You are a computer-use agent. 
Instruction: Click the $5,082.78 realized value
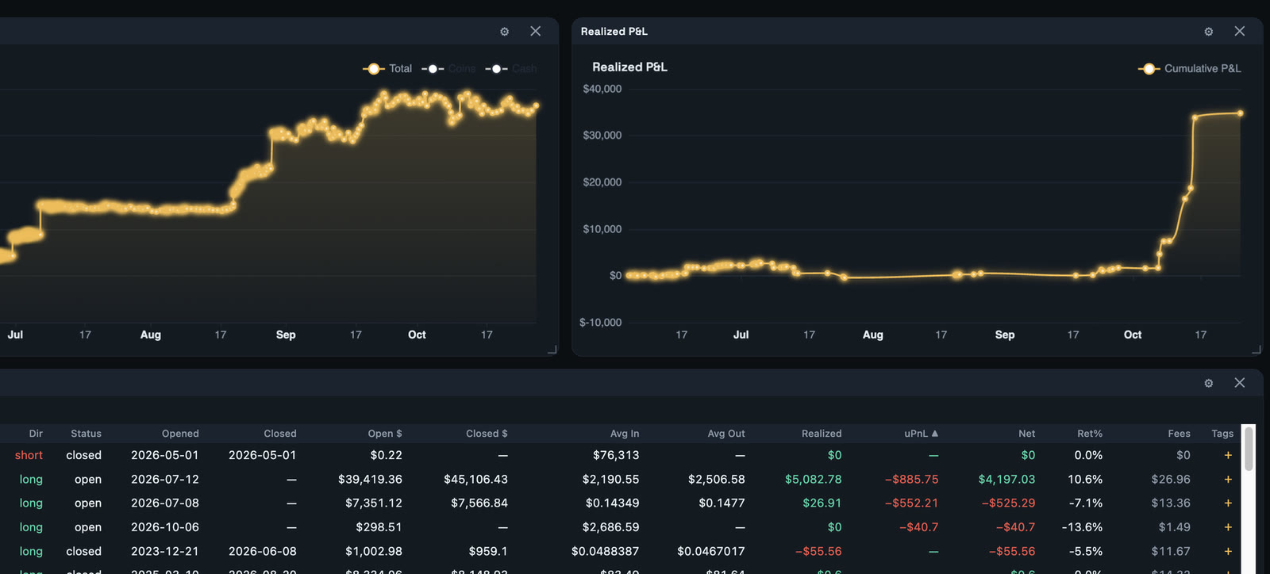pyautogui.click(x=813, y=479)
